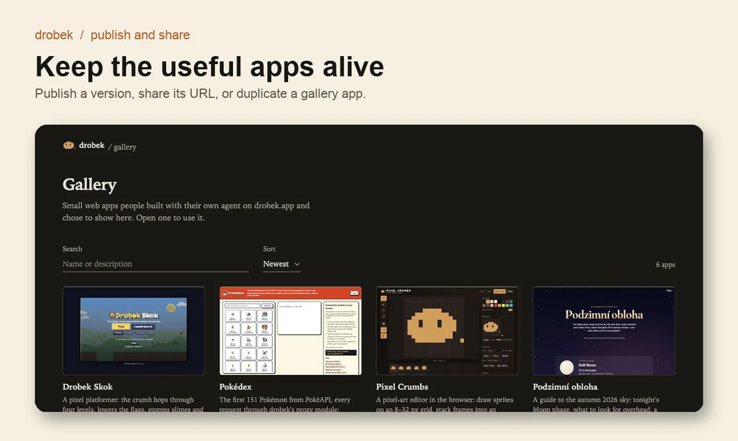Click the Search label
The width and height of the screenshot is (738, 441).
coord(72,249)
